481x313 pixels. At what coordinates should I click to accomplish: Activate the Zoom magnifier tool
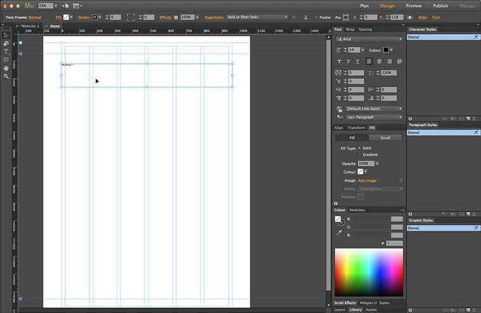6,76
